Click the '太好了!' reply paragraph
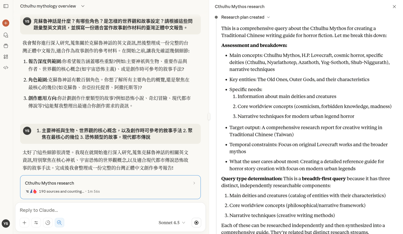 (x=106, y=160)
